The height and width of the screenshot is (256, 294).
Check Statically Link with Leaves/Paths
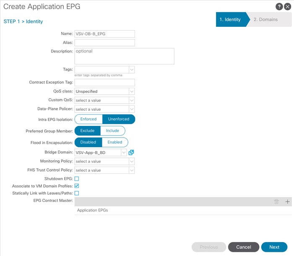coord(77,193)
